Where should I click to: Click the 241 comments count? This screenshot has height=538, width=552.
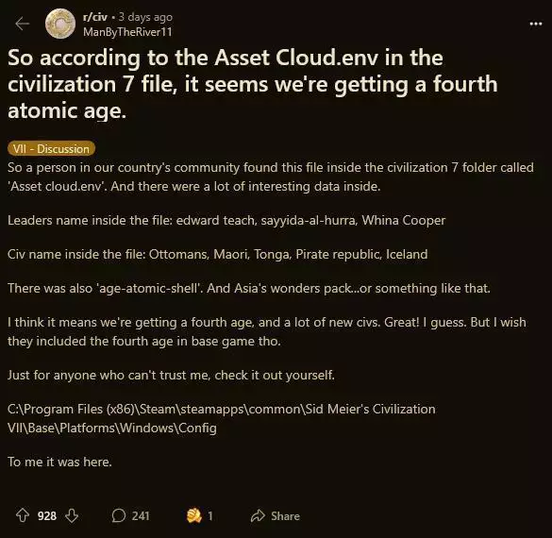coord(141,515)
